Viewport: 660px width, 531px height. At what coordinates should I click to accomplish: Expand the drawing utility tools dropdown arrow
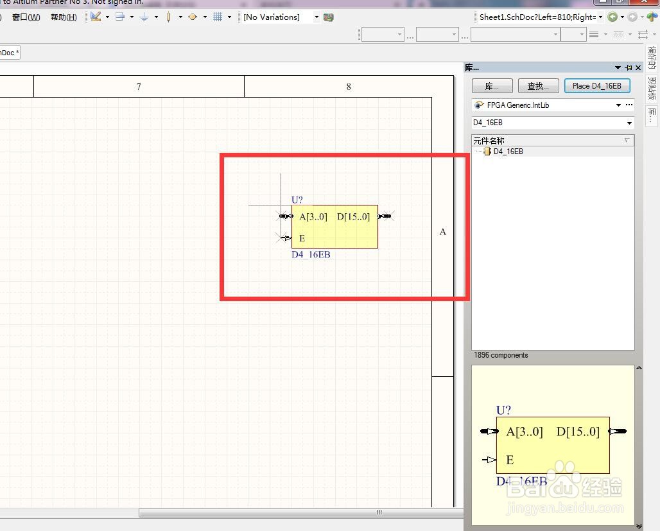tap(107, 17)
